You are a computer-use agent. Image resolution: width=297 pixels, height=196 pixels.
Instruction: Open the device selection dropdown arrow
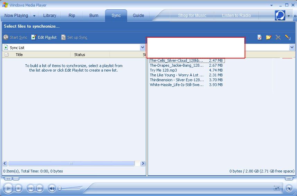(292, 47)
